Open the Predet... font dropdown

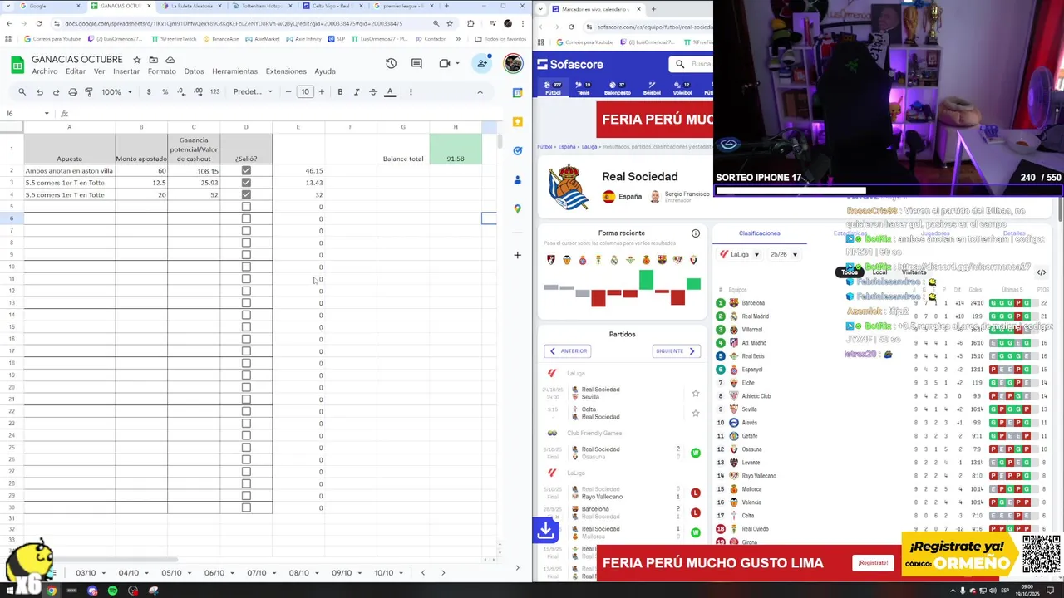point(253,92)
